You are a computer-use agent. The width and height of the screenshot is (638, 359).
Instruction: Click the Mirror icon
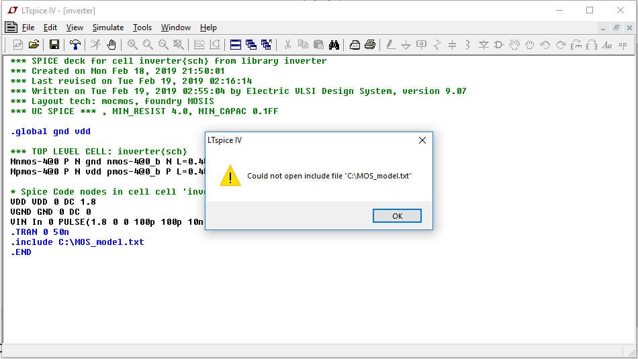click(592, 45)
